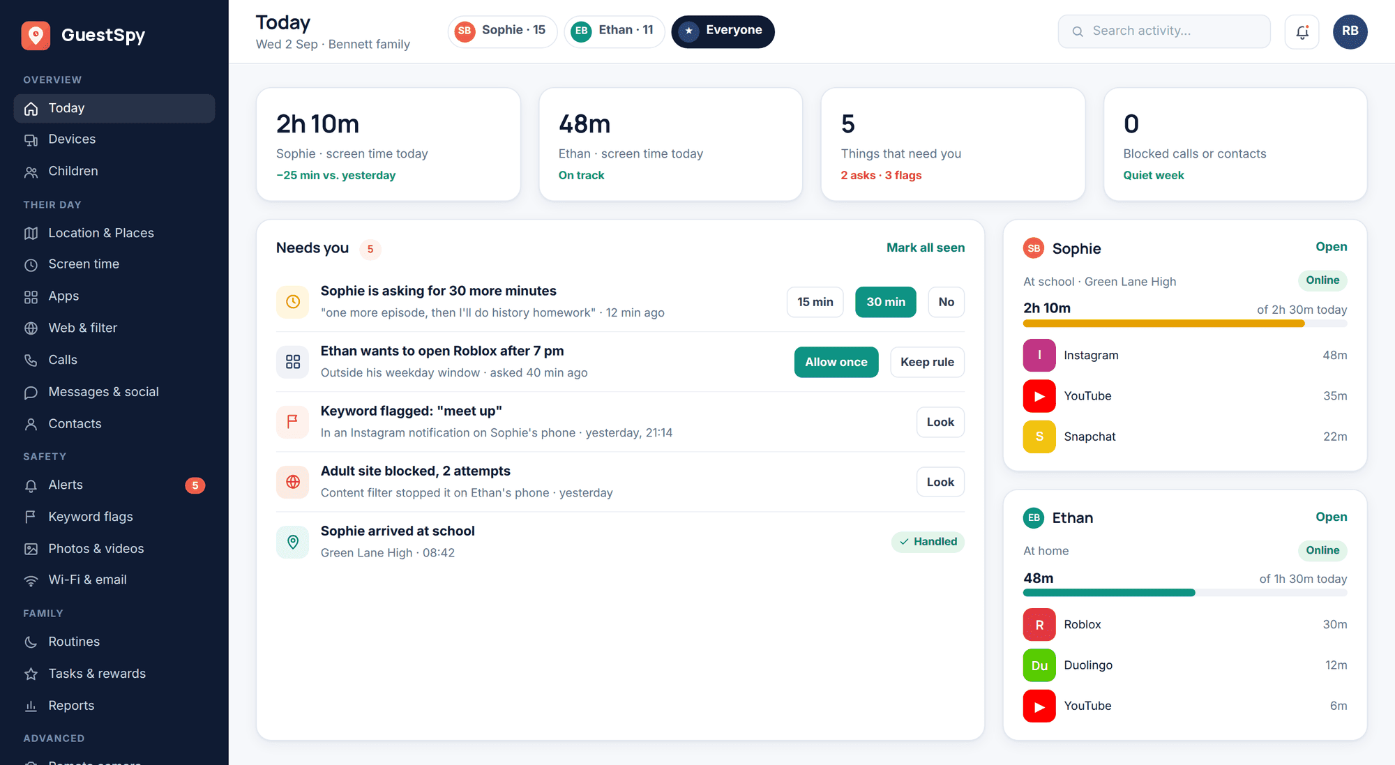
Task: Click the Calls phone icon in sidebar
Action: [31, 360]
